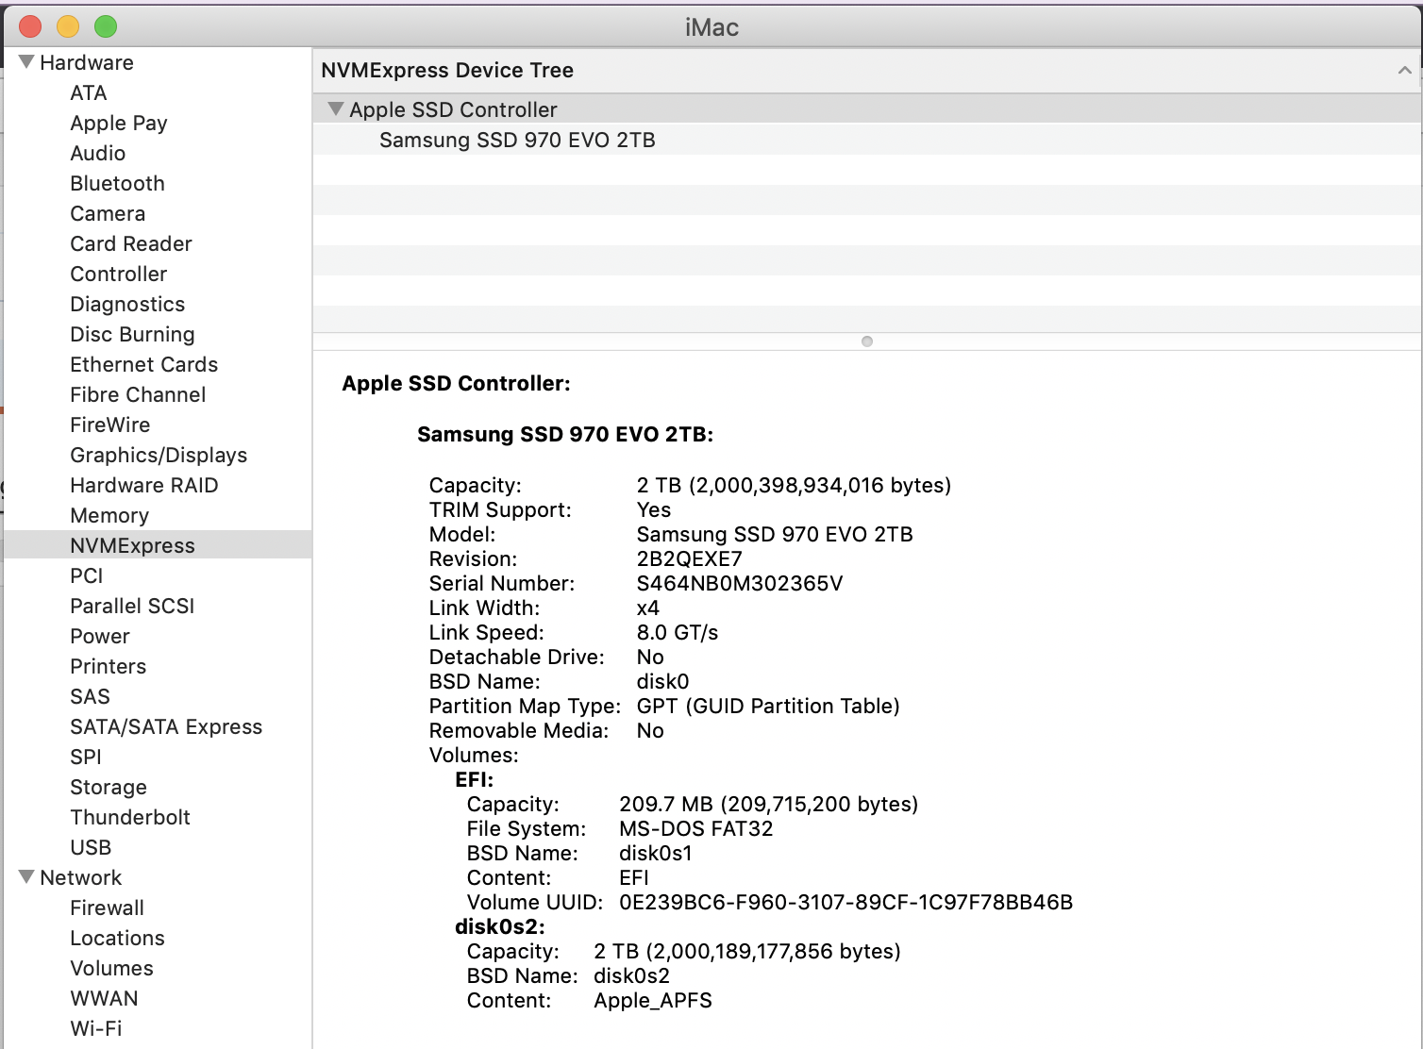Collapse the Network section triangle
The width and height of the screenshot is (1423, 1049).
tap(26, 877)
